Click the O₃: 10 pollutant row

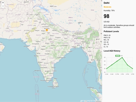pos(106,47)
